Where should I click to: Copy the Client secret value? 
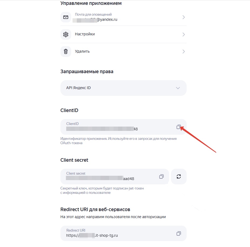[x=161, y=177]
